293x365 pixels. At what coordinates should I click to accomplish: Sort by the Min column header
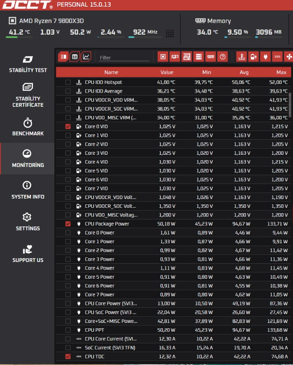(206, 72)
